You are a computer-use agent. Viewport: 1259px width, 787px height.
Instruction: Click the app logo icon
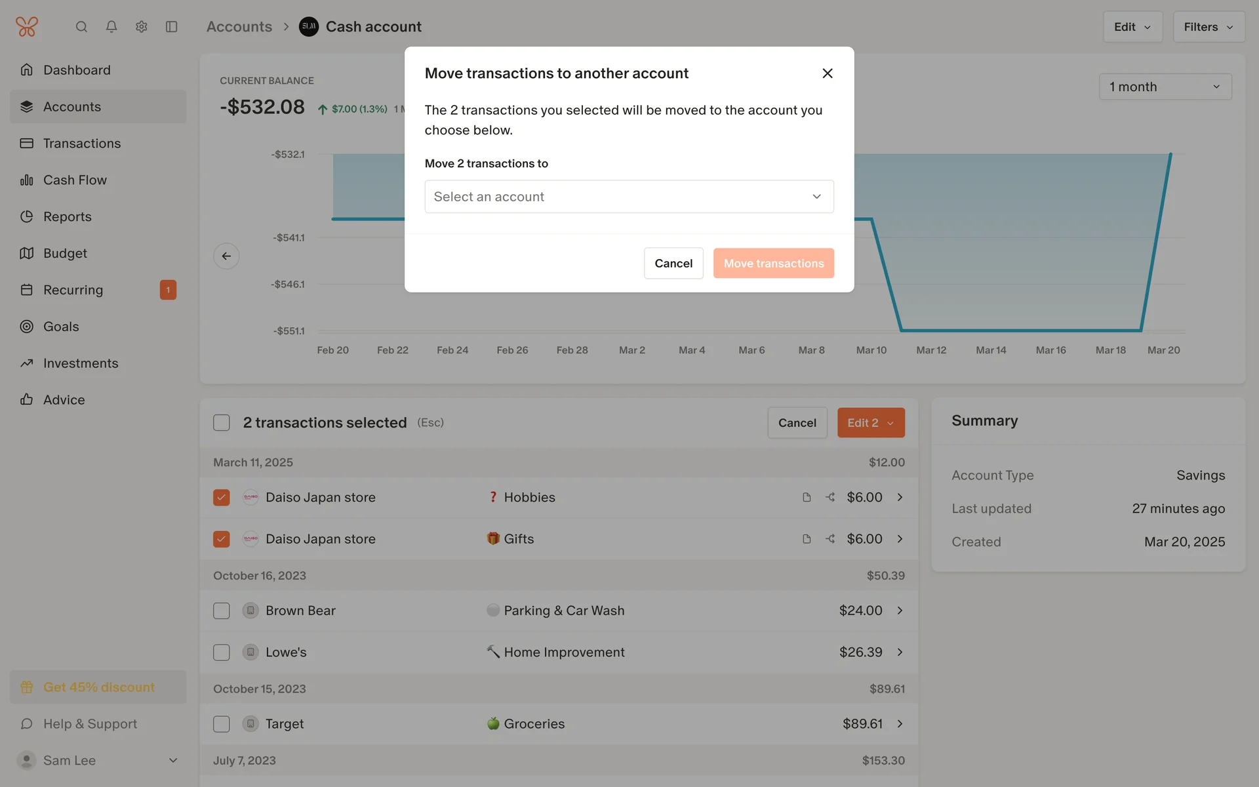tap(27, 27)
